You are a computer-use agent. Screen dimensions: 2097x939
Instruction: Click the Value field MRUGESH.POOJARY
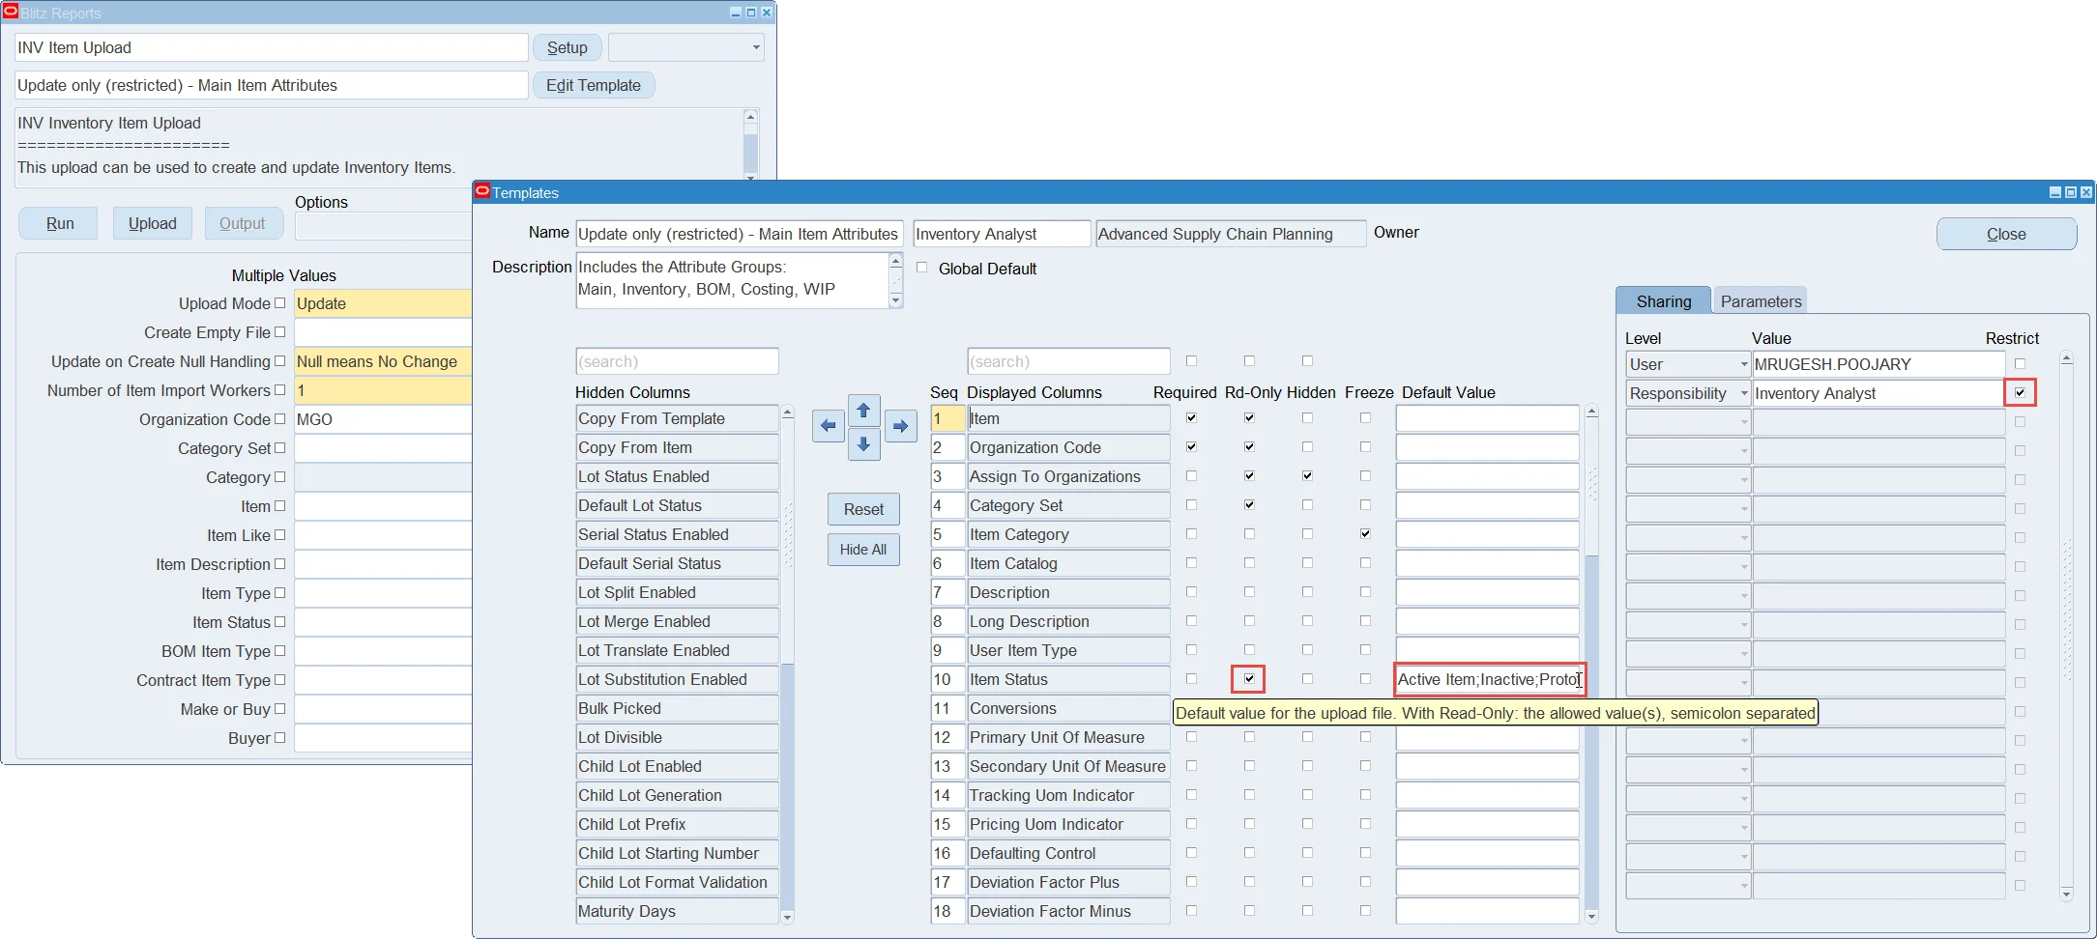[x=1879, y=364]
